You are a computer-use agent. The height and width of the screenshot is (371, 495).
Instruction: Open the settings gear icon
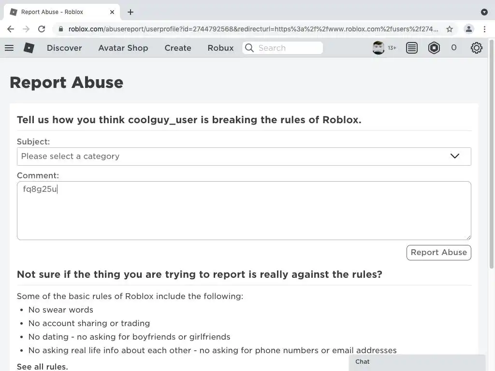pyautogui.click(x=476, y=48)
